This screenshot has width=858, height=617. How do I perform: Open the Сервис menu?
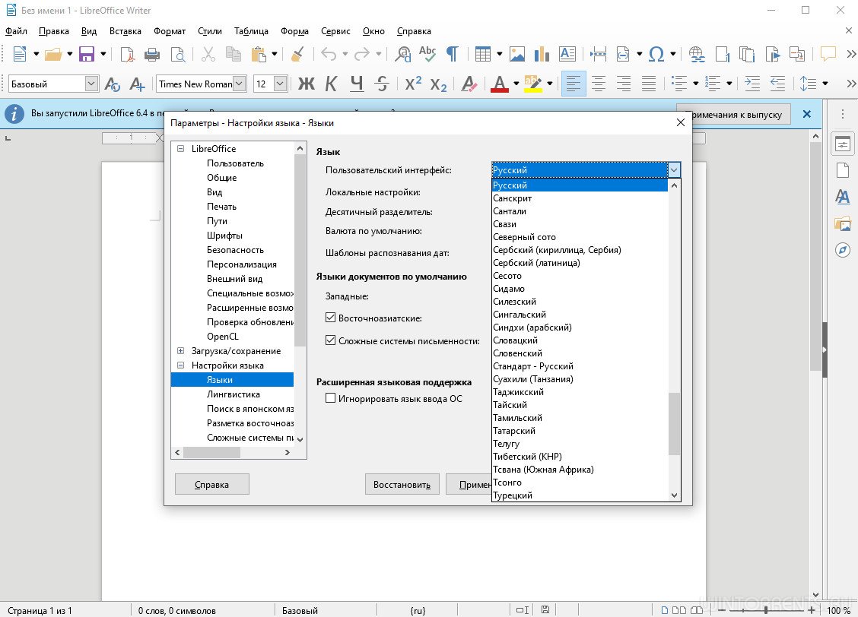tap(335, 31)
